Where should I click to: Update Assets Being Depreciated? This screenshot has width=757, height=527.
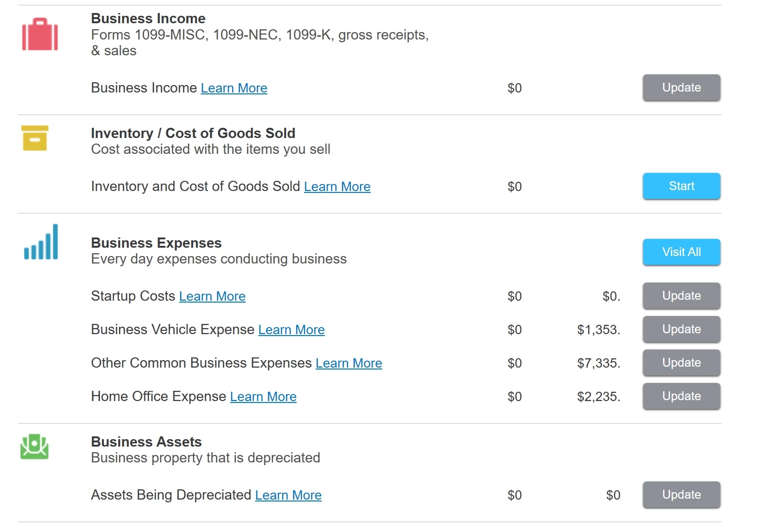(681, 494)
